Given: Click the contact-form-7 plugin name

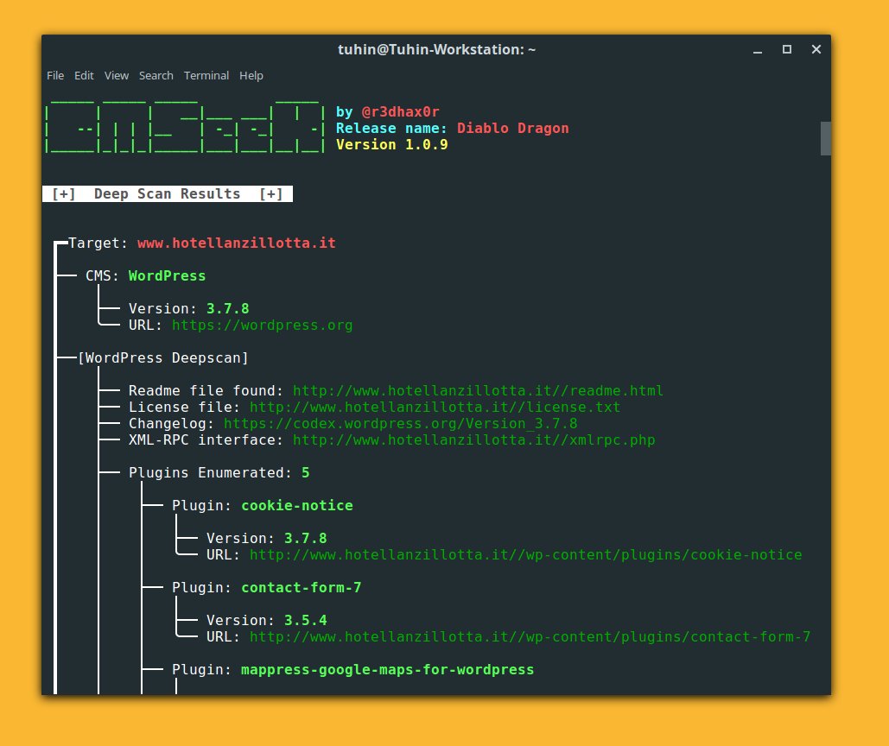Looking at the screenshot, I should click(x=301, y=588).
